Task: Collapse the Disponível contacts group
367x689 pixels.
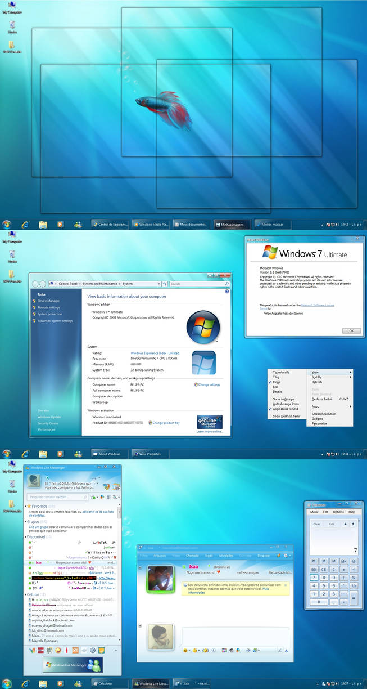Action: click(26, 537)
